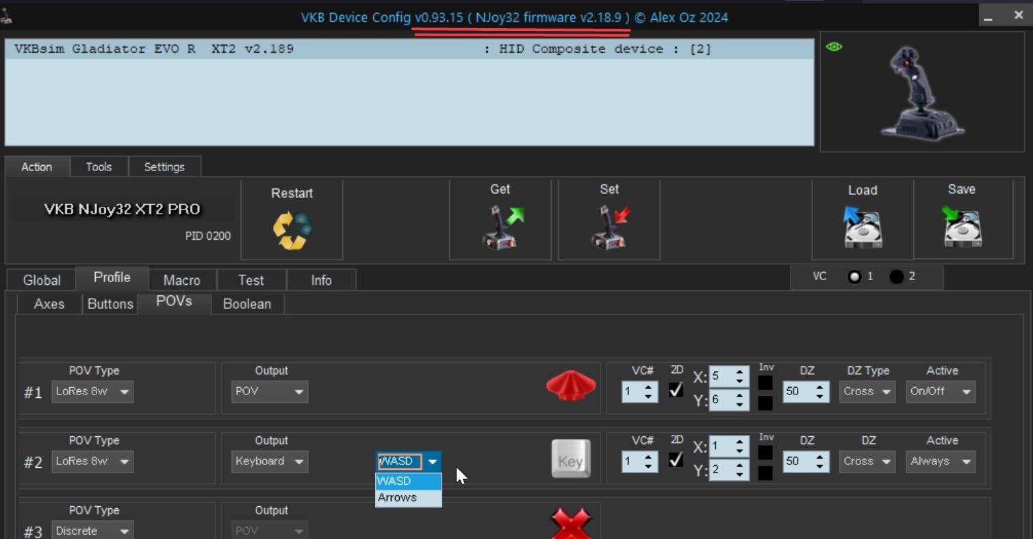Switch to the Axes sub-tab
Screen dimensions: 1033x539
click(x=49, y=304)
